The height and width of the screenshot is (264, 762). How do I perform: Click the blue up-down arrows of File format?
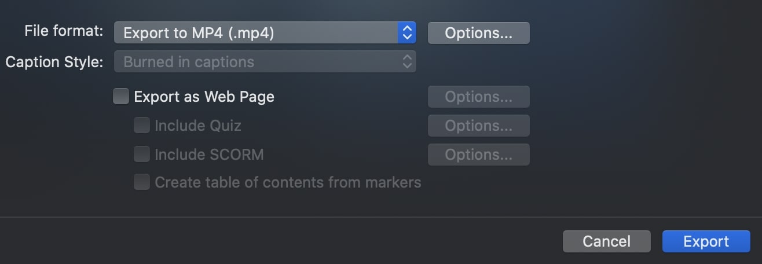(x=407, y=32)
